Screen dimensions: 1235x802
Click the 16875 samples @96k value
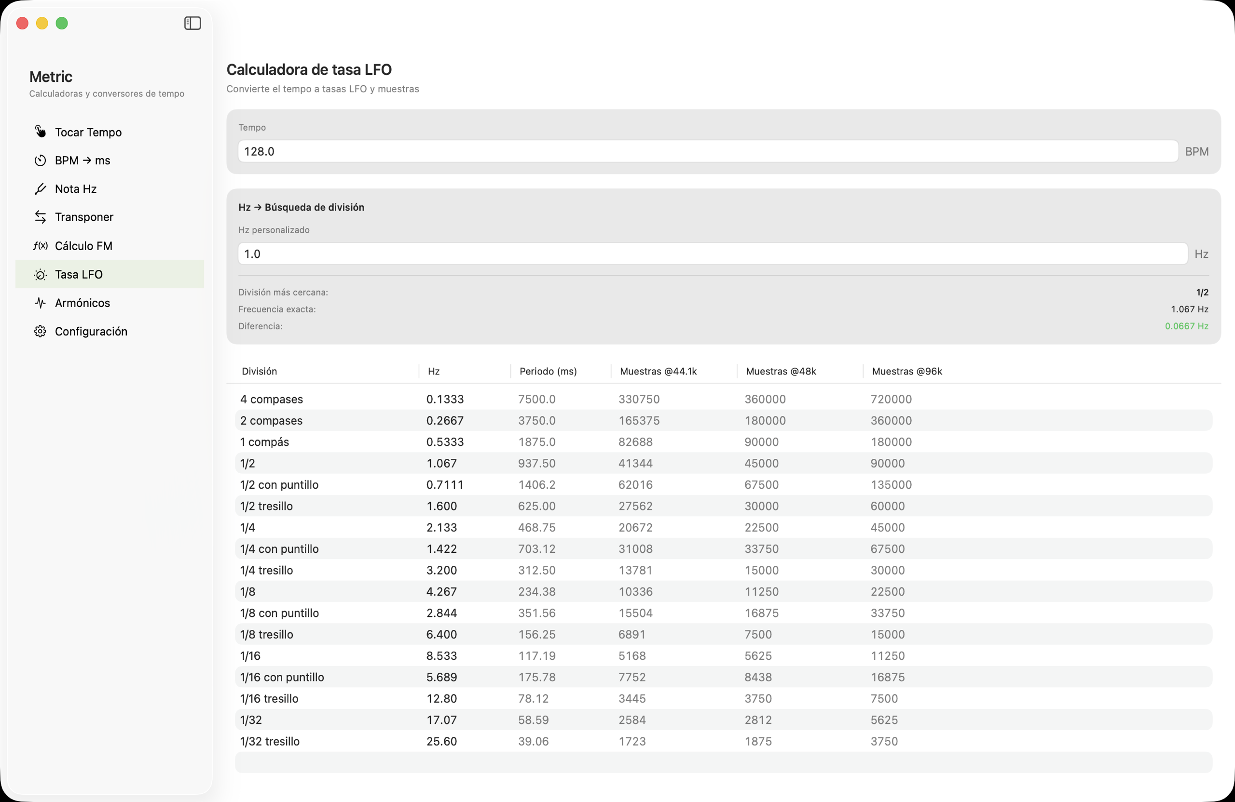click(x=887, y=677)
